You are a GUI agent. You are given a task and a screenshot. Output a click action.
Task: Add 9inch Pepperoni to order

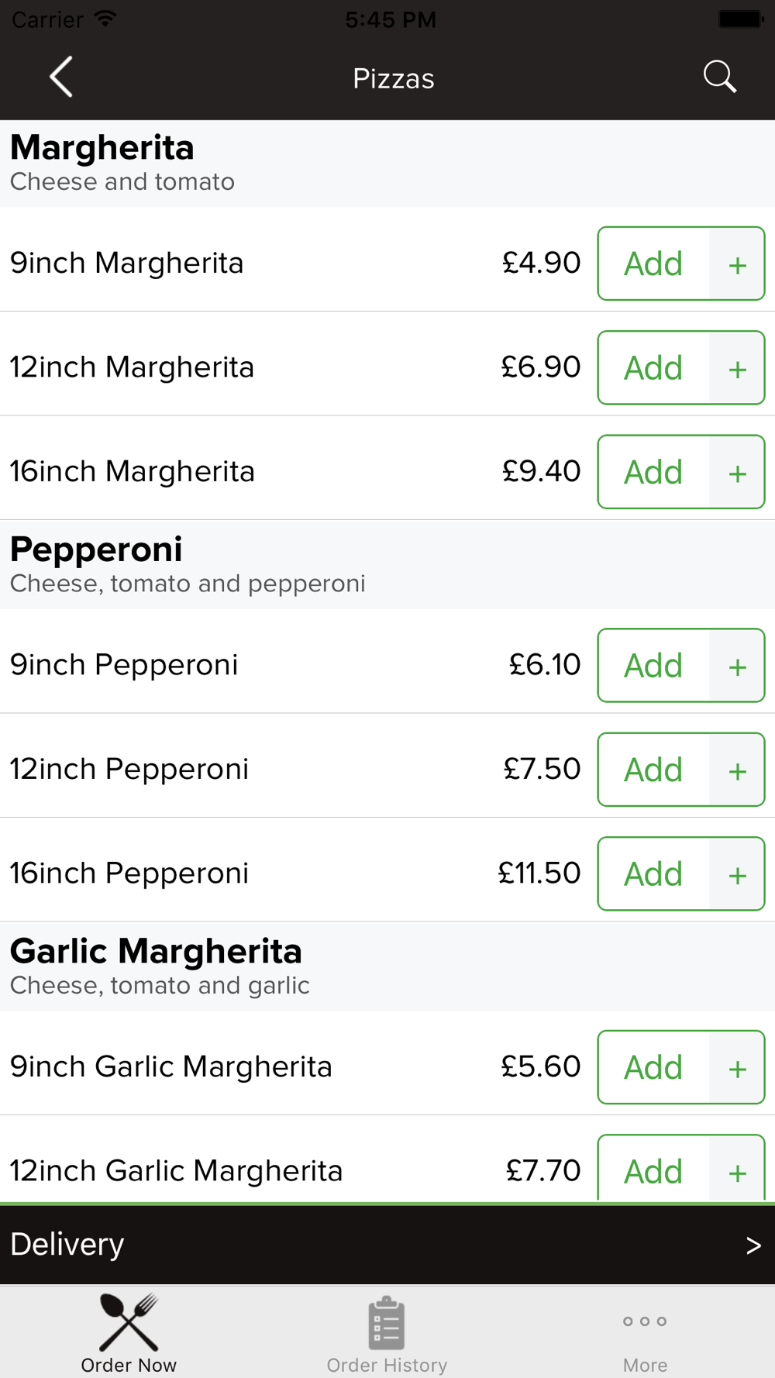click(x=653, y=666)
